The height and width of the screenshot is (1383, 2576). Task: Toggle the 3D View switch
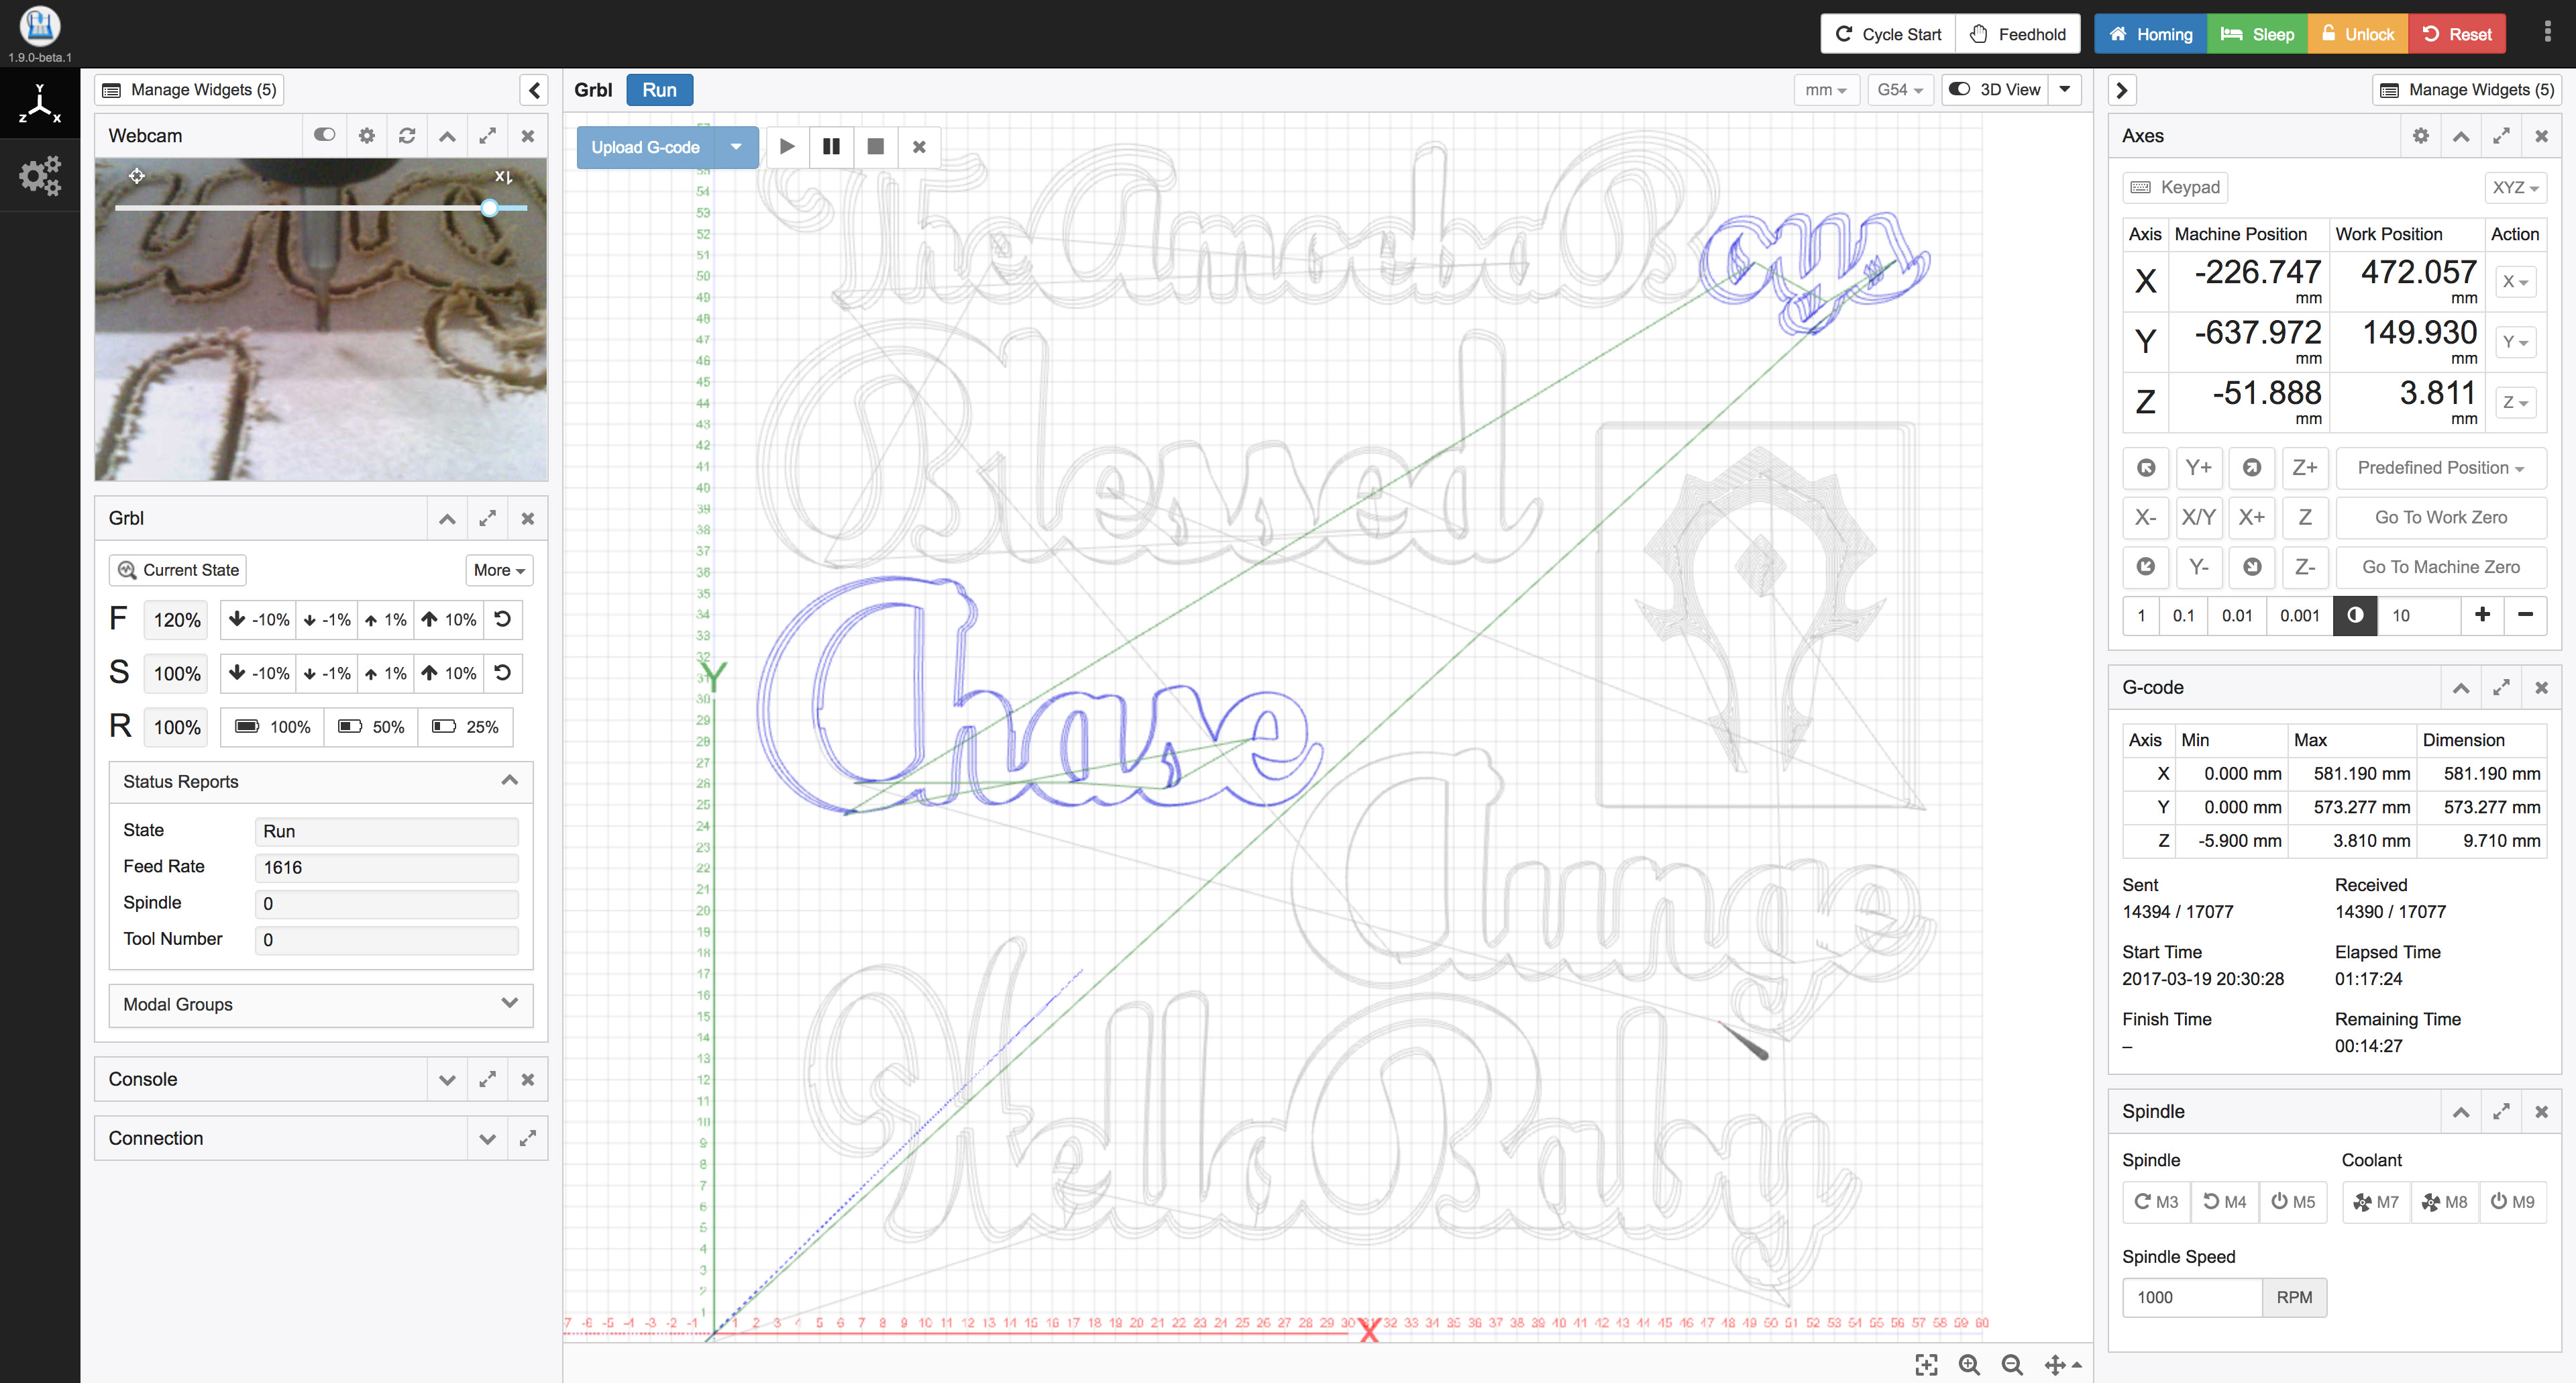click(1995, 90)
